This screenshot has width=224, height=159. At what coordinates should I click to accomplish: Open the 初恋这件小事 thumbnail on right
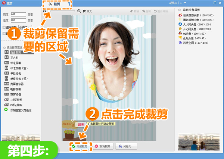199,142
